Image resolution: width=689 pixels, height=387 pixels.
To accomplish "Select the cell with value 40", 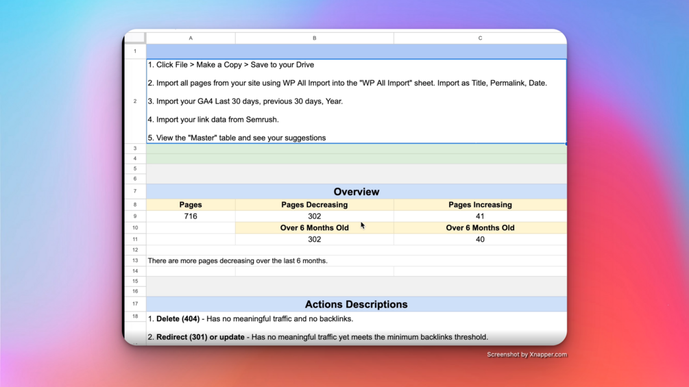I will coord(480,239).
